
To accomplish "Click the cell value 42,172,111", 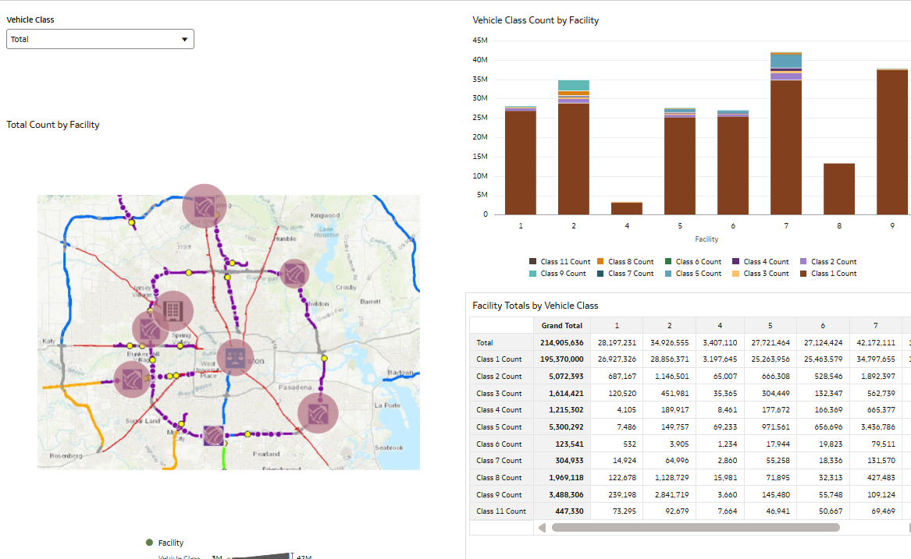I will click(876, 342).
